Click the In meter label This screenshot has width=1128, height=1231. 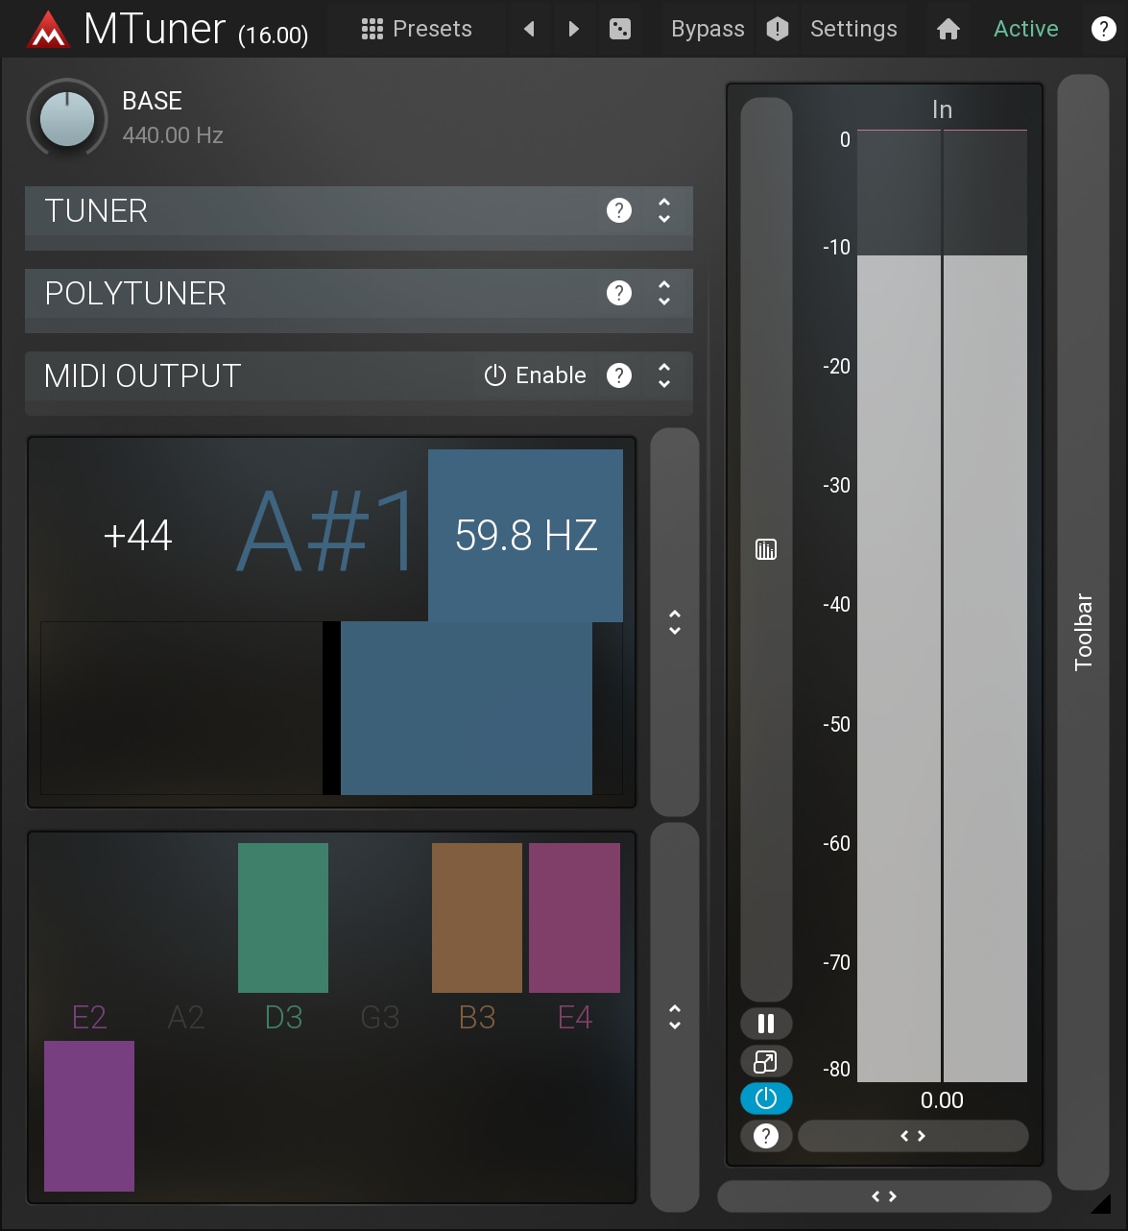click(x=942, y=109)
